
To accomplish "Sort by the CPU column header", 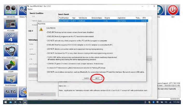I will 145,18.
